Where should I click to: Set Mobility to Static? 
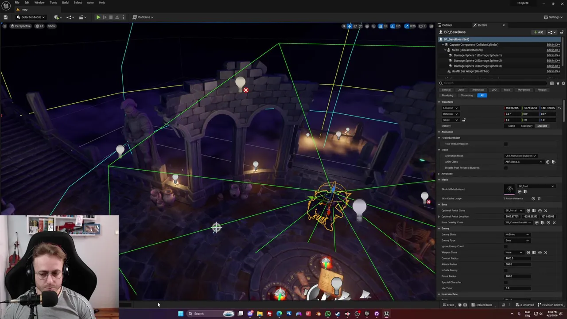(512, 126)
